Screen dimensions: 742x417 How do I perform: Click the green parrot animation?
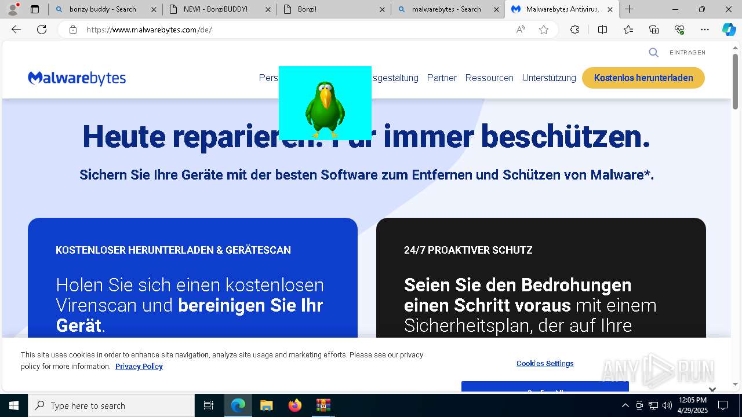click(325, 103)
